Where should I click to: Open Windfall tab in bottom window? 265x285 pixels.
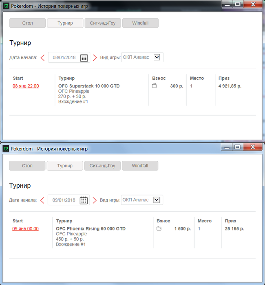tap(140, 166)
